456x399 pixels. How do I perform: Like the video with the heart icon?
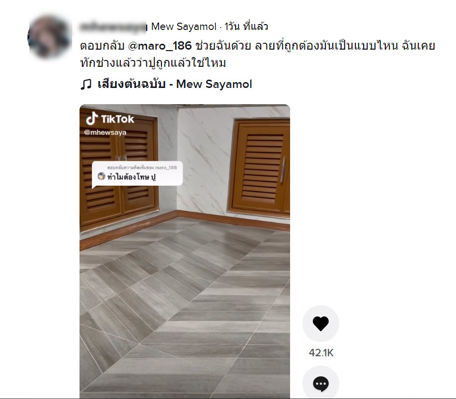(x=321, y=323)
